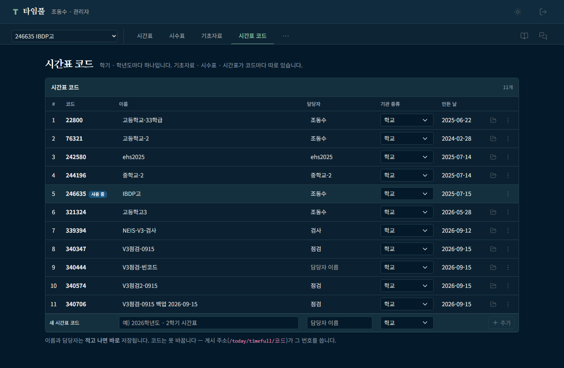The image size is (564, 368).
Task: Open folder icon for code 340347
Action: click(x=493, y=249)
